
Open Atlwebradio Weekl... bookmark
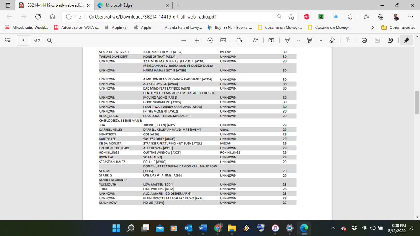point(26,27)
